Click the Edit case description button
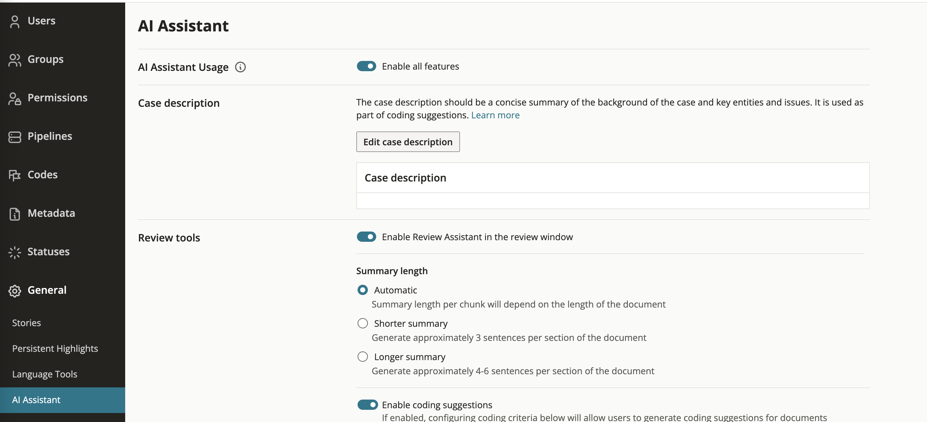927x422 pixels. coord(408,142)
